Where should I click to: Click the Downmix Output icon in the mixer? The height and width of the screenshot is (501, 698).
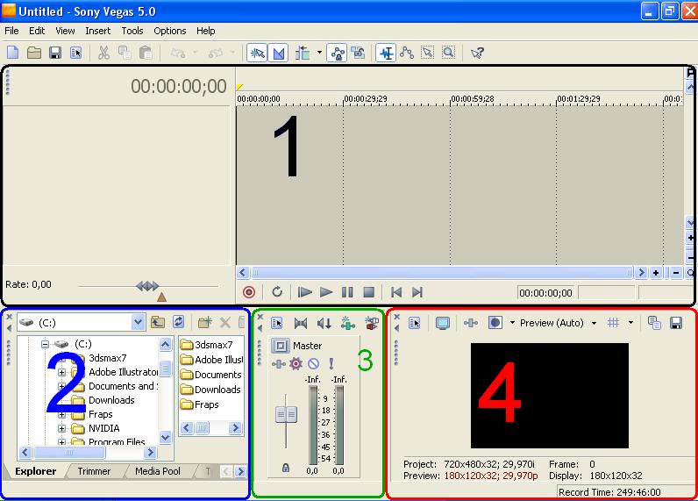pyautogui.click(x=301, y=323)
